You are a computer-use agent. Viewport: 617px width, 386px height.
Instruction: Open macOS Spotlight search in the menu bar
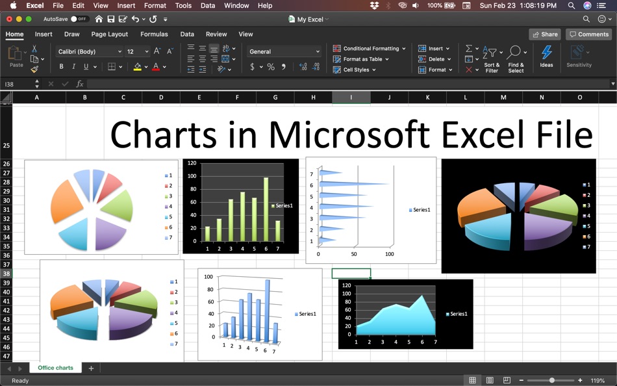[x=571, y=5]
